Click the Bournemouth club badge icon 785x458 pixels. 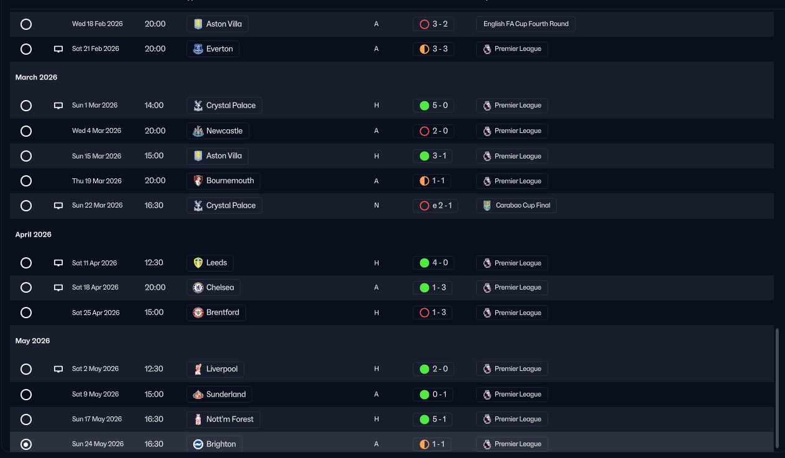[198, 181]
